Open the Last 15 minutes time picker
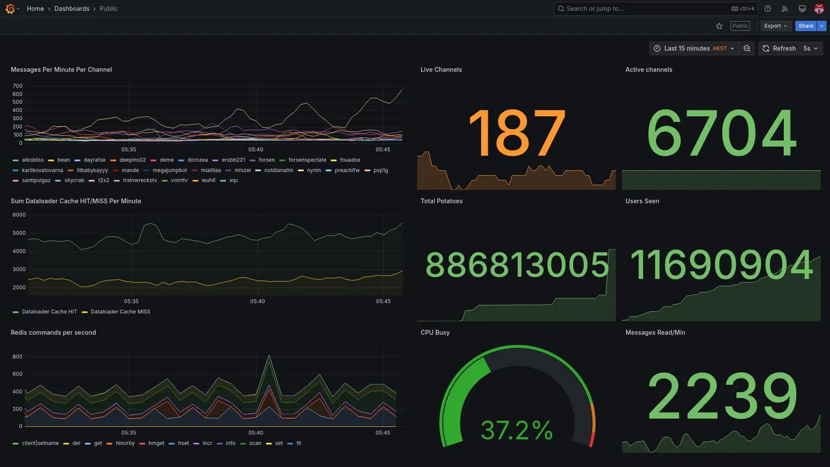This screenshot has height=467, width=830. [x=694, y=49]
